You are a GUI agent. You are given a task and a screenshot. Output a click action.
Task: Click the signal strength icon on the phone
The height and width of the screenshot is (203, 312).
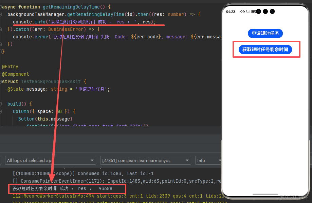248,12
